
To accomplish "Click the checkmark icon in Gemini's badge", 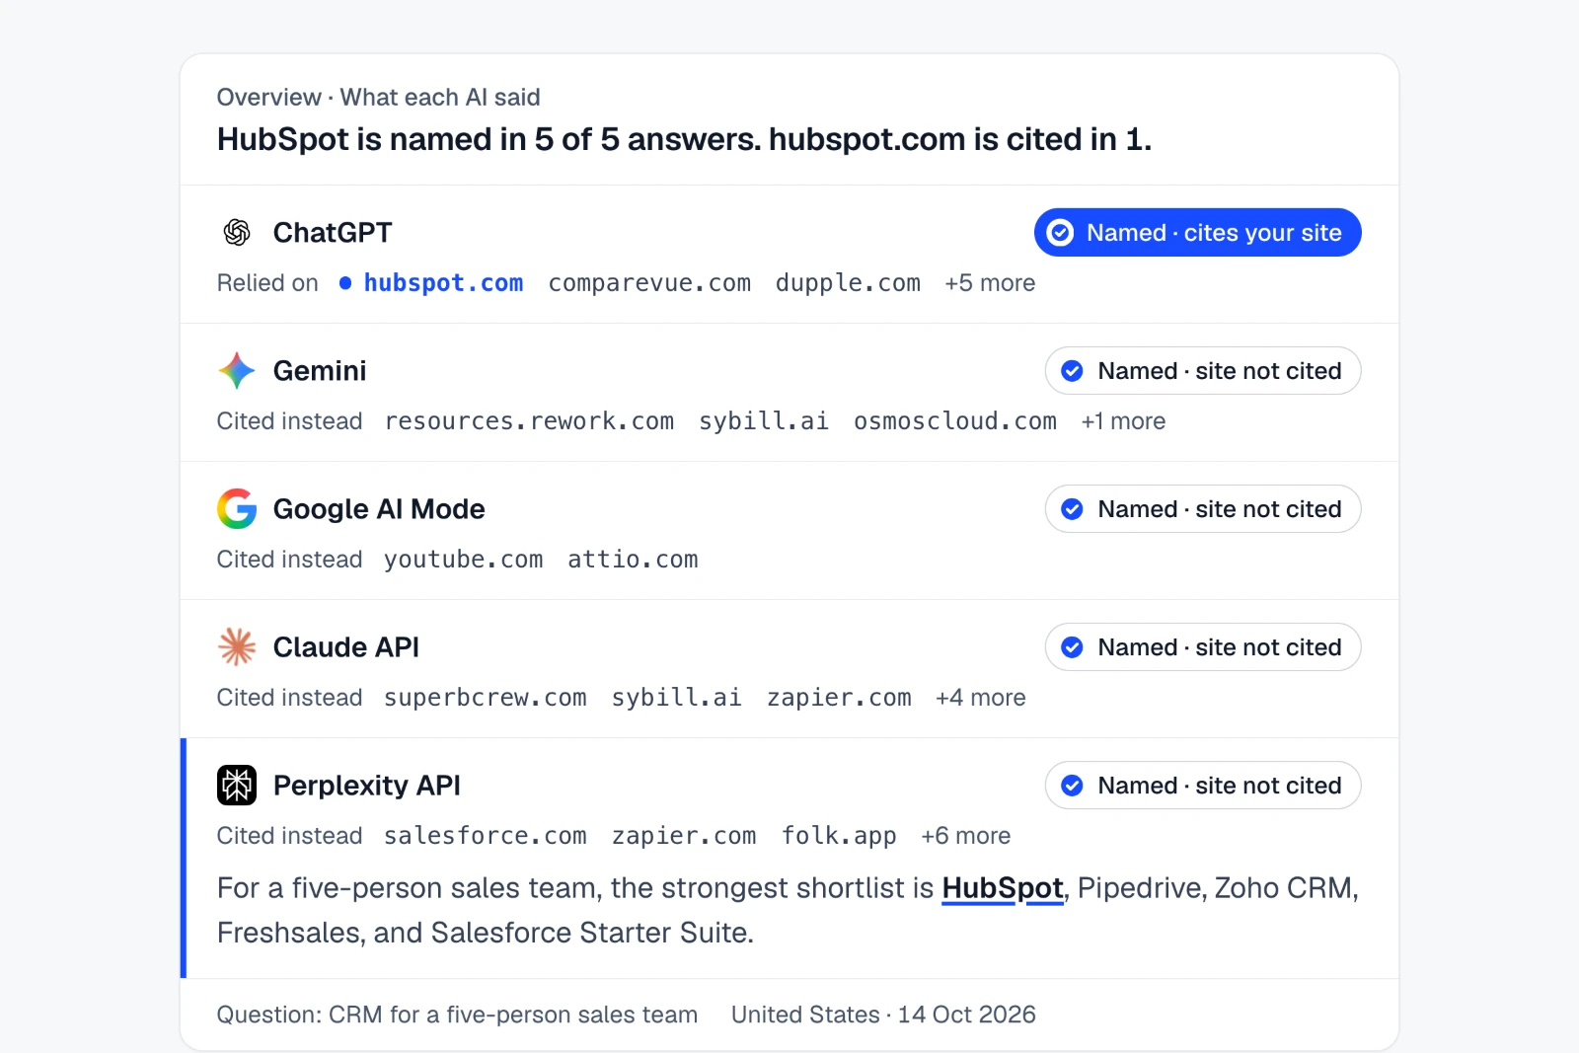I will coord(1072,371).
